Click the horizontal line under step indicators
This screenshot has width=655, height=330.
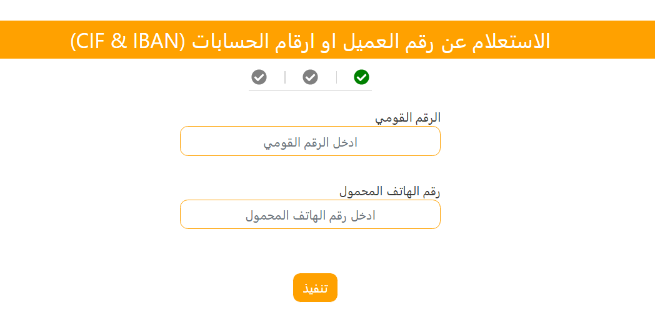coord(310,91)
